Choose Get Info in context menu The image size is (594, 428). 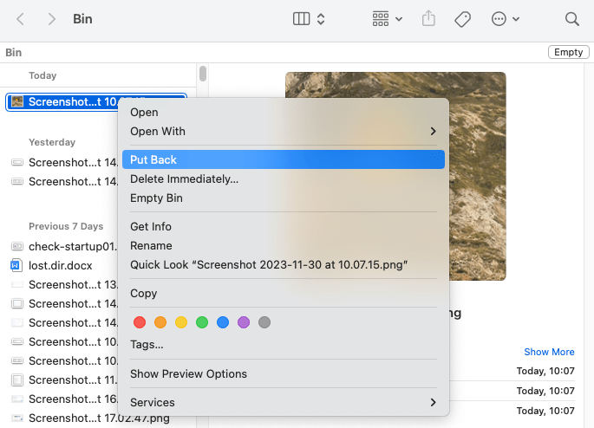(x=151, y=227)
